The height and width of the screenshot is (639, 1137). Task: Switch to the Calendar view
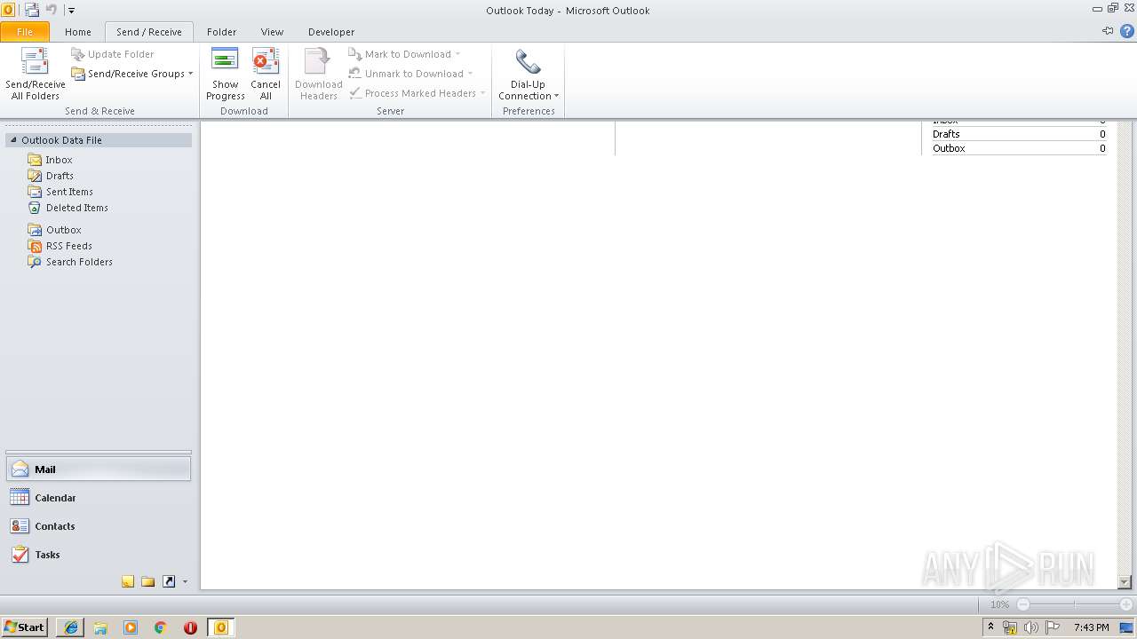[x=99, y=498]
